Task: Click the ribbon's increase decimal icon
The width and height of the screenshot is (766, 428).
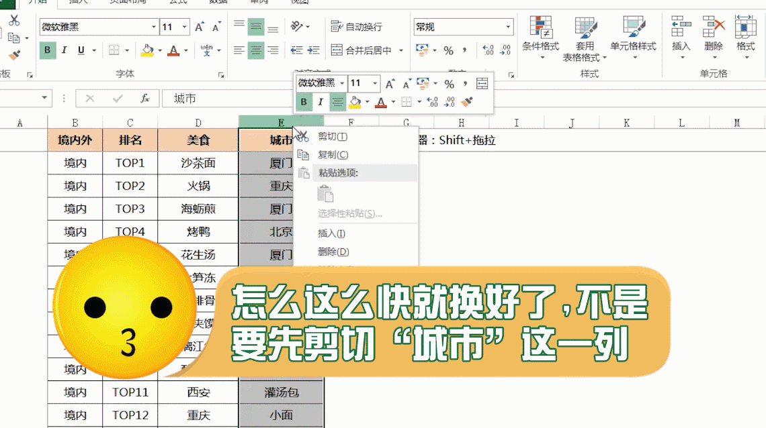Action: coord(488,50)
